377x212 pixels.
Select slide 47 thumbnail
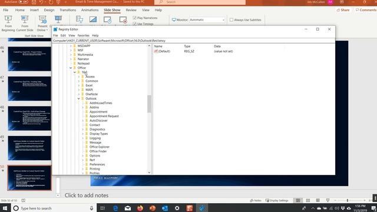coord(29,89)
